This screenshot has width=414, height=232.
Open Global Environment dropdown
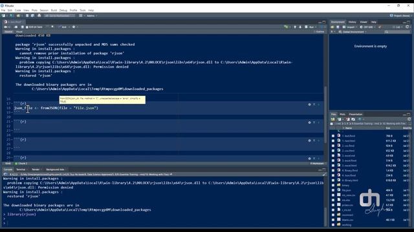tap(353, 32)
